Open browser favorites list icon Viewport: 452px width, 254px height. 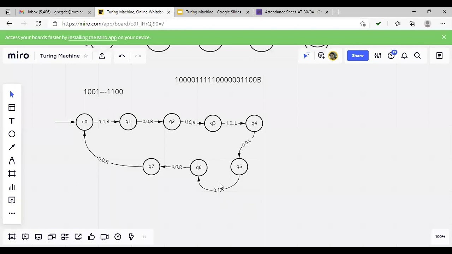(x=398, y=24)
